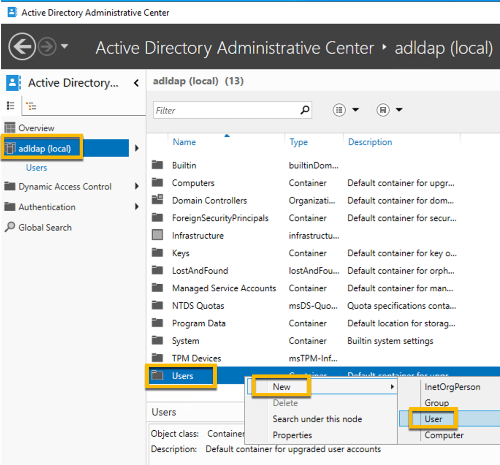Click the Forward navigation arrow button
The image size is (500, 465).
[x=47, y=46]
